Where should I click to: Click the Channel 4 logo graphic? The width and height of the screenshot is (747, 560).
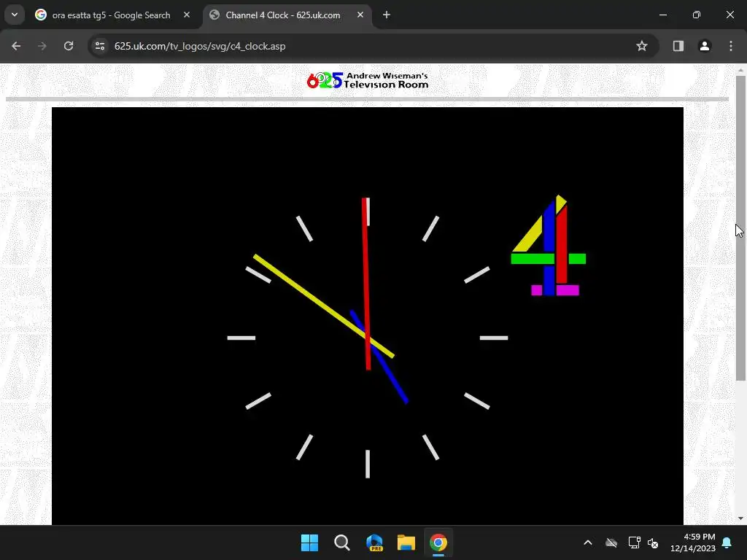(x=549, y=245)
